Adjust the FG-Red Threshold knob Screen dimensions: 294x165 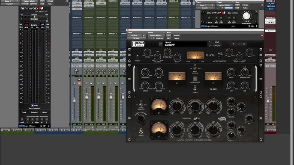[145, 72]
